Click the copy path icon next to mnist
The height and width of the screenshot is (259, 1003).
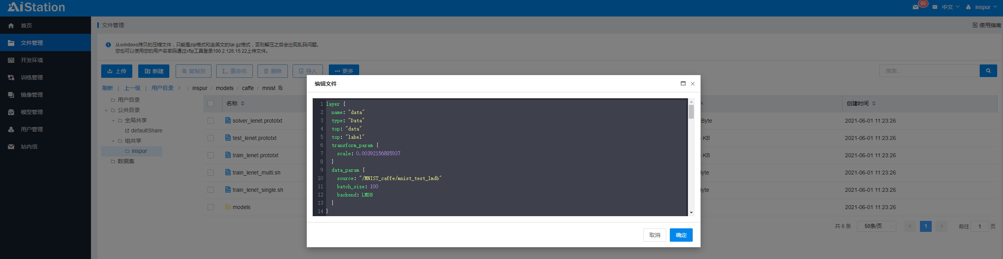(x=280, y=88)
